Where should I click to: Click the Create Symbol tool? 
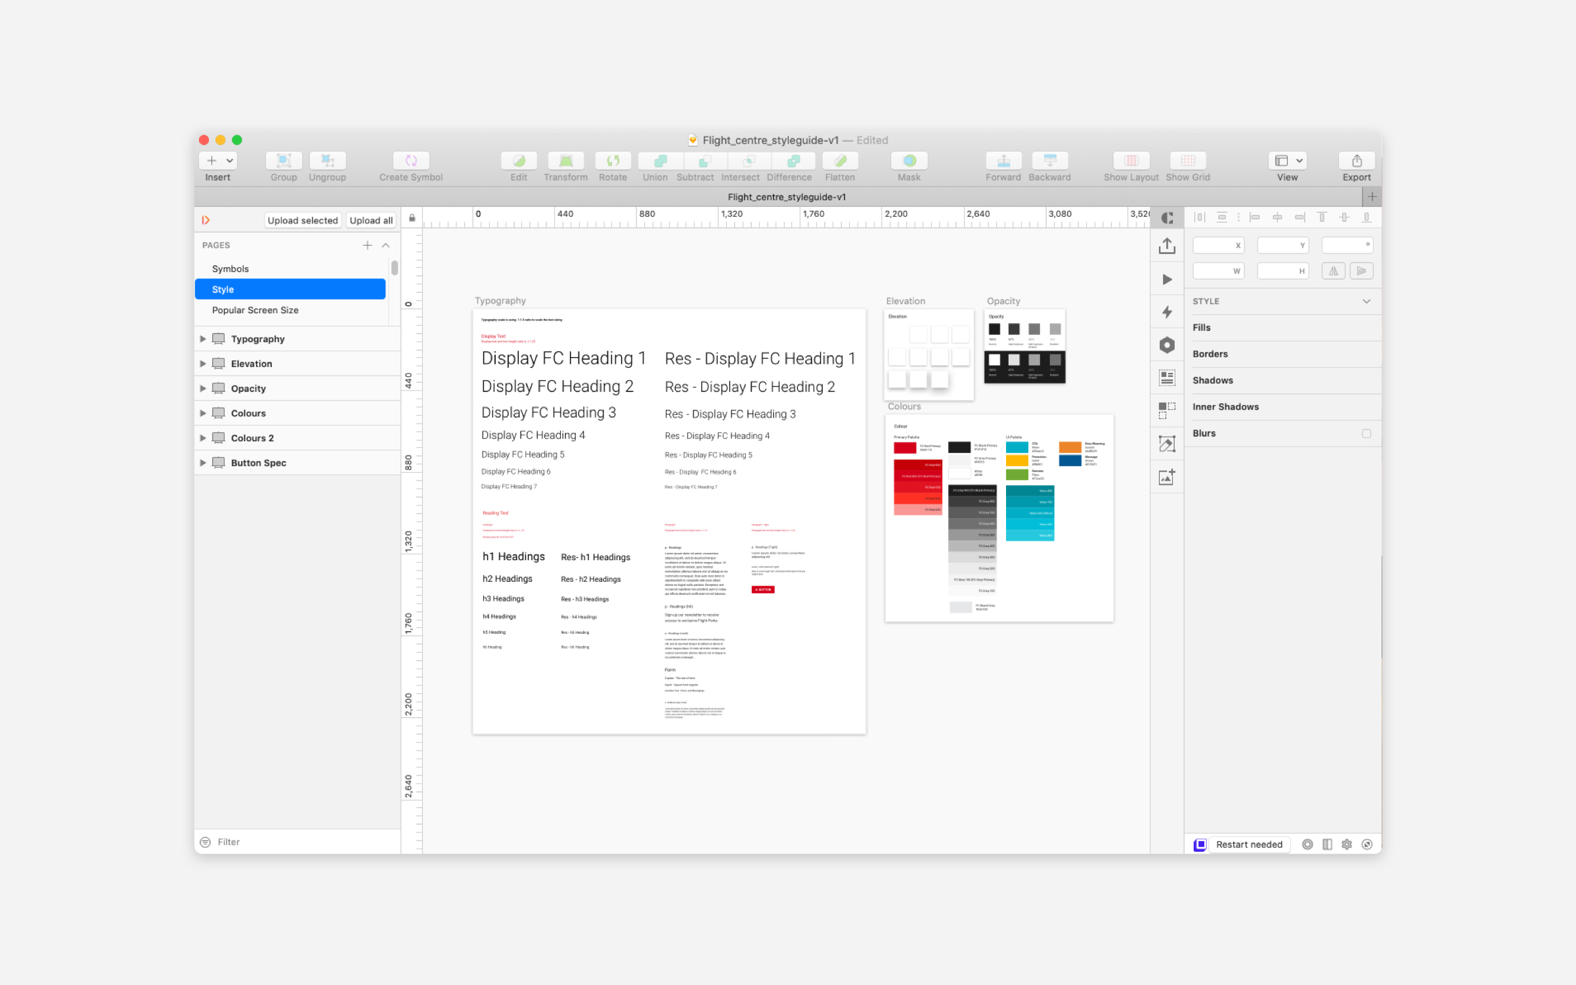click(x=410, y=162)
